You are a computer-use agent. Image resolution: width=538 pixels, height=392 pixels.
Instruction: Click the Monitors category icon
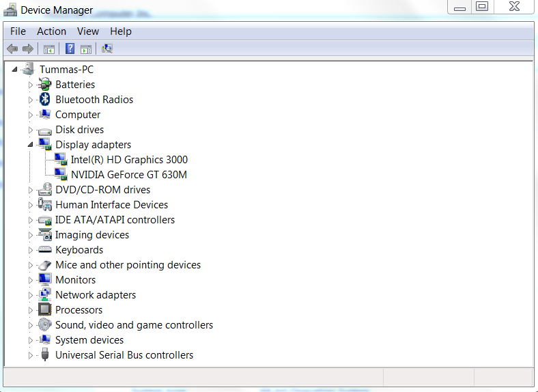coord(44,280)
